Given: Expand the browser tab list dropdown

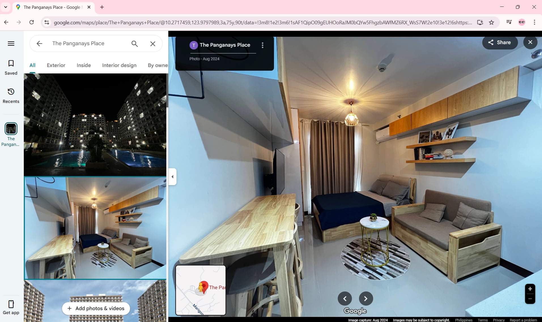Looking at the screenshot, I should (x=6, y=7).
